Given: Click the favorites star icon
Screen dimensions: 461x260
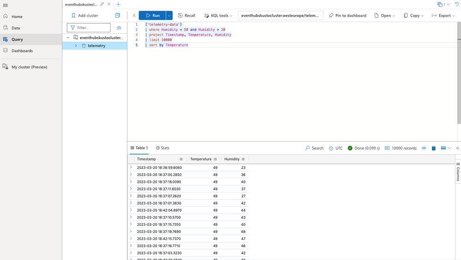Looking at the screenshot, I should 119,28.
